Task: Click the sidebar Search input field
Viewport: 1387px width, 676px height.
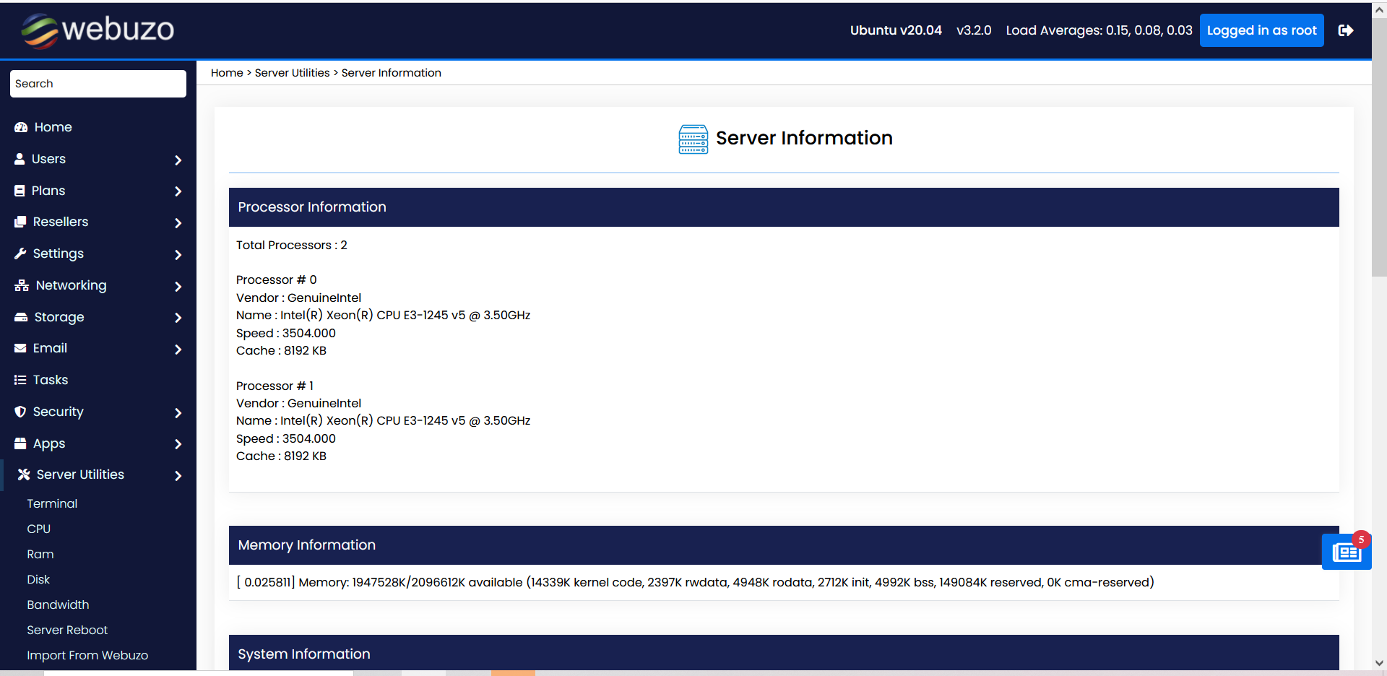Action: coord(98,84)
